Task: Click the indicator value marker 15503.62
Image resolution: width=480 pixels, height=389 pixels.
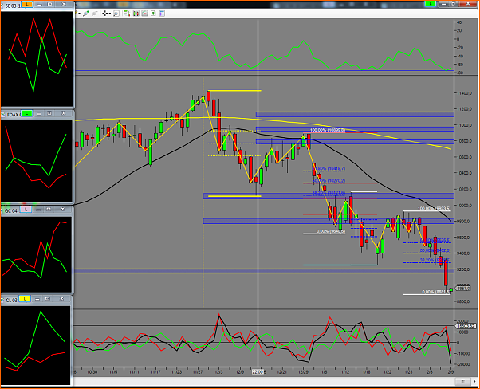Action: [466, 326]
